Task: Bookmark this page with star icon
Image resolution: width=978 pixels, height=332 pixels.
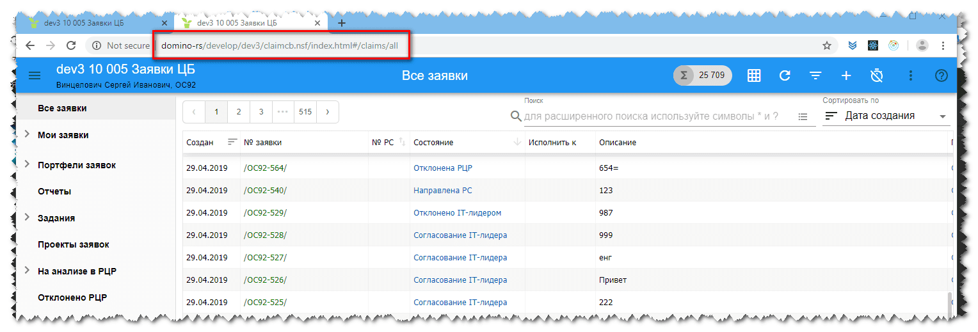Action: [827, 45]
